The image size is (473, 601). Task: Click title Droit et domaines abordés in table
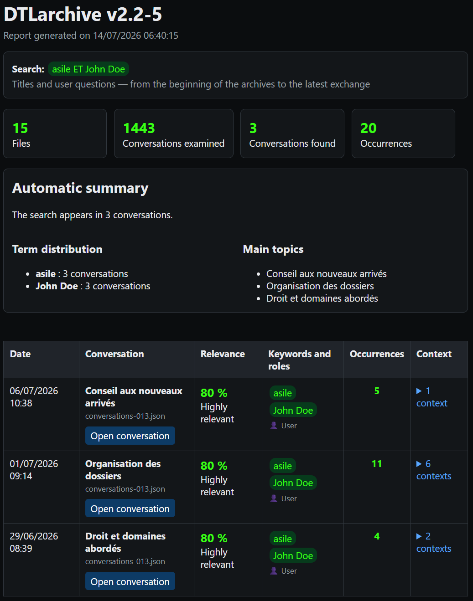tap(125, 542)
